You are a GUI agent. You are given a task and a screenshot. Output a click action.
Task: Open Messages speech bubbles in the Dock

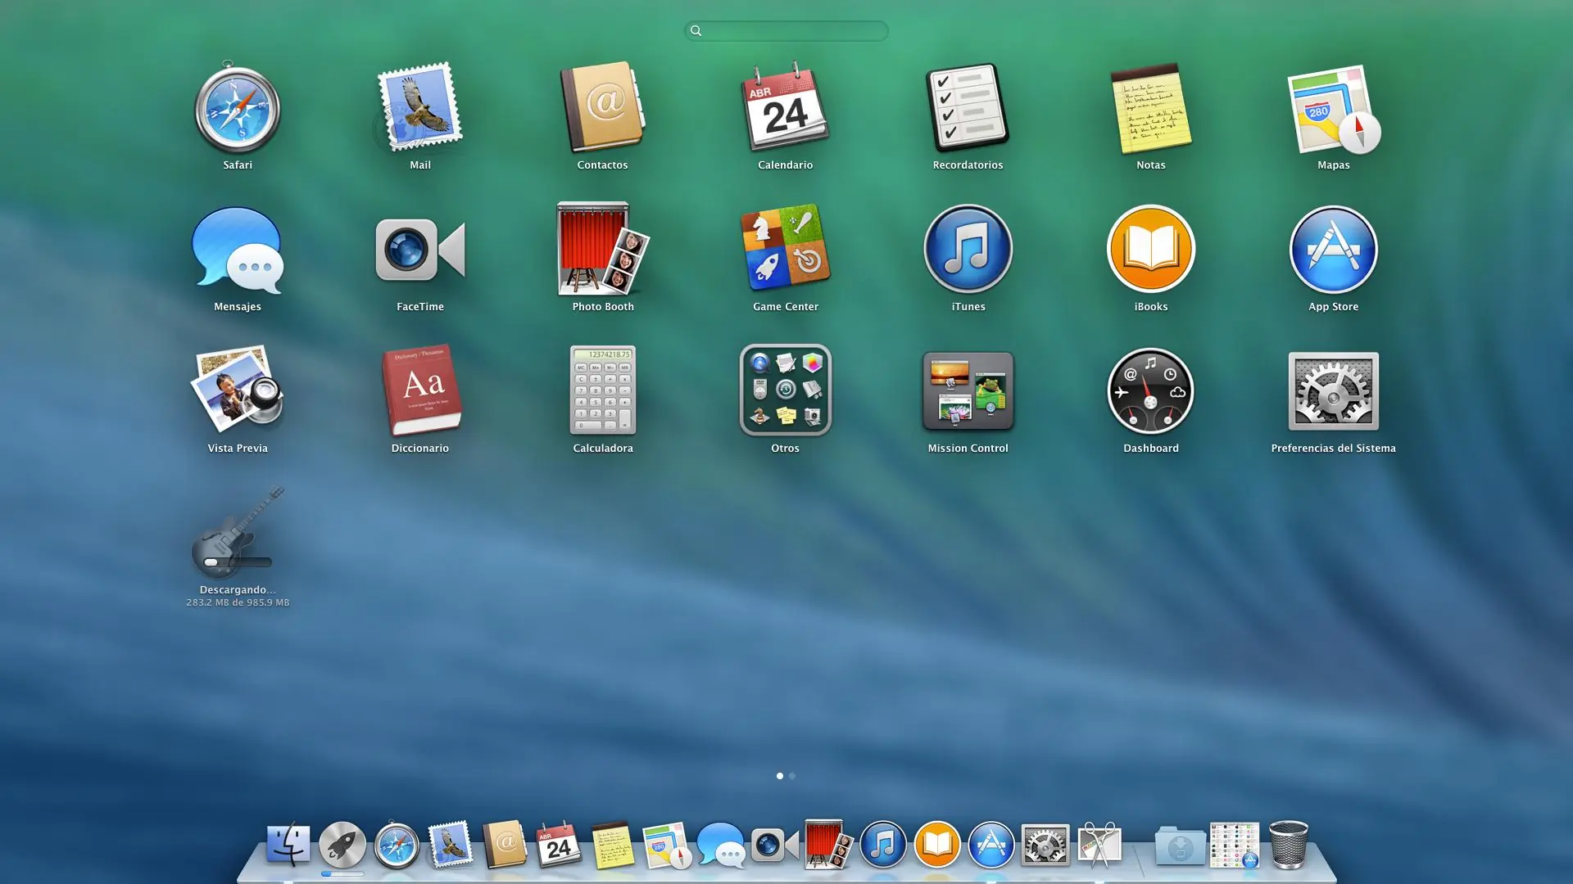[721, 845]
